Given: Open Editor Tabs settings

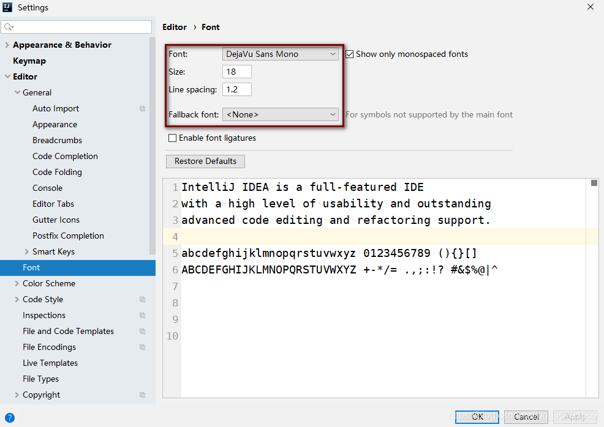Looking at the screenshot, I should [x=53, y=204].
